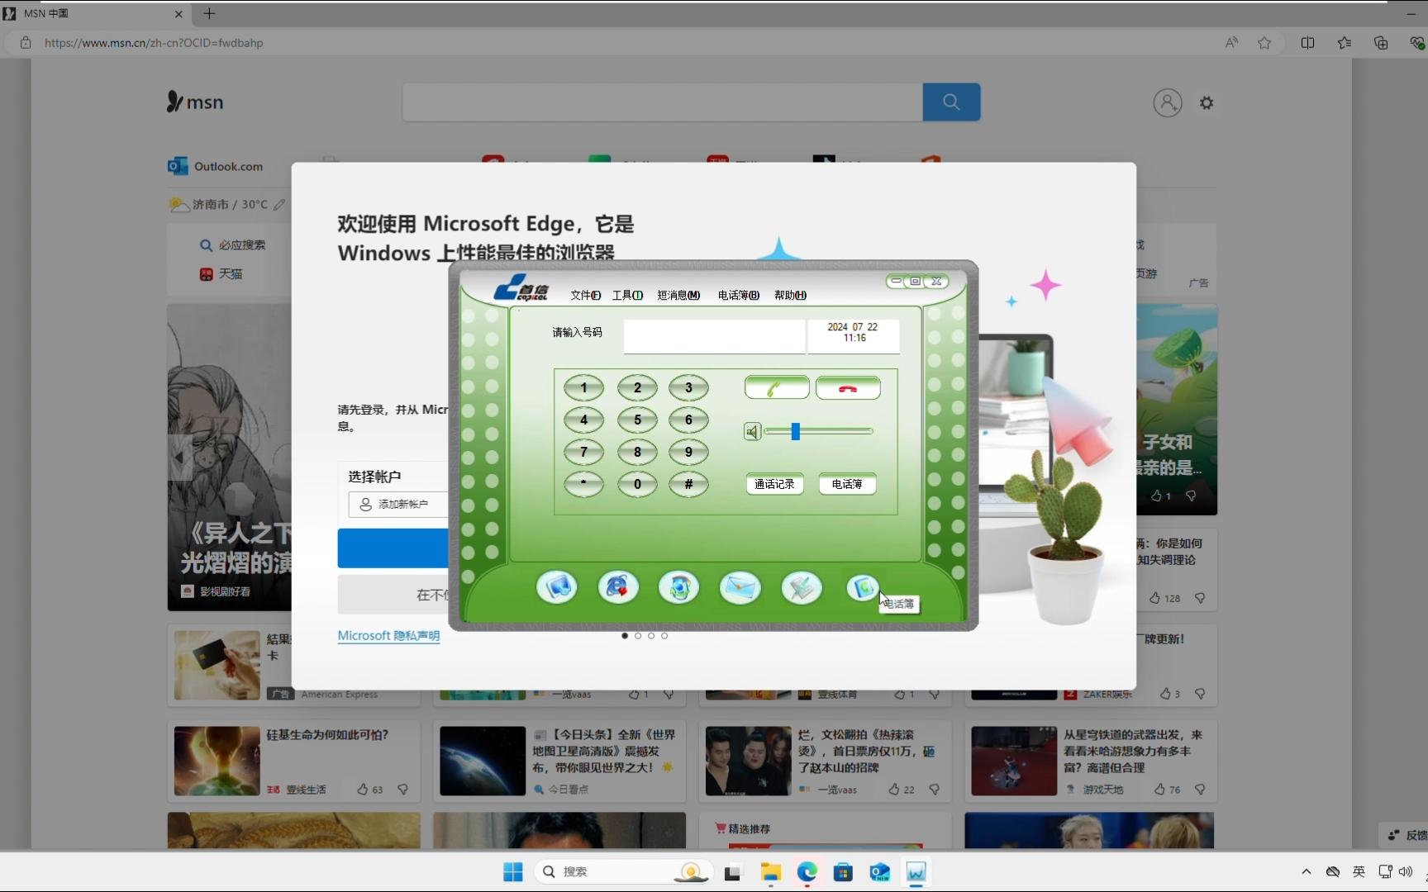Screen dimensions: 1428x892
Task: Open Windows Start menu
Action: coord(513,872)
